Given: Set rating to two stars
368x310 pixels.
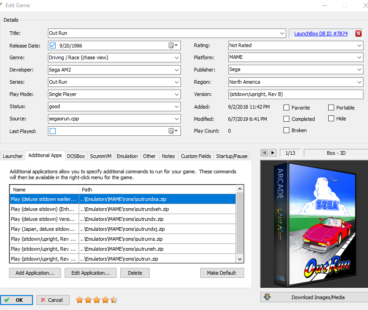Looking at the screenshot, I should pyautogui.click(x=88, y=300).
